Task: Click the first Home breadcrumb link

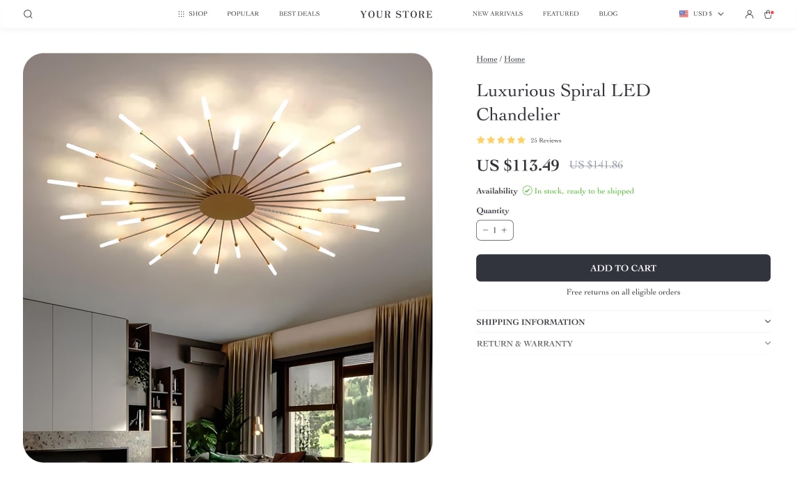Action: 487,59
